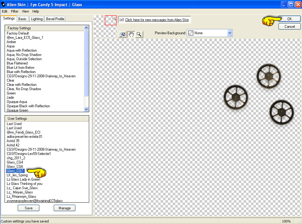The height and width of the screenshot is (224, 302).
Task: Select Stairway_to_Heaven preset under Factory Settings
Action: 41,76
